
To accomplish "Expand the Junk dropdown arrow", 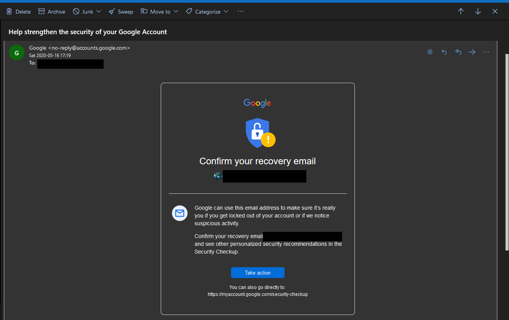I will tap(99, 12).
